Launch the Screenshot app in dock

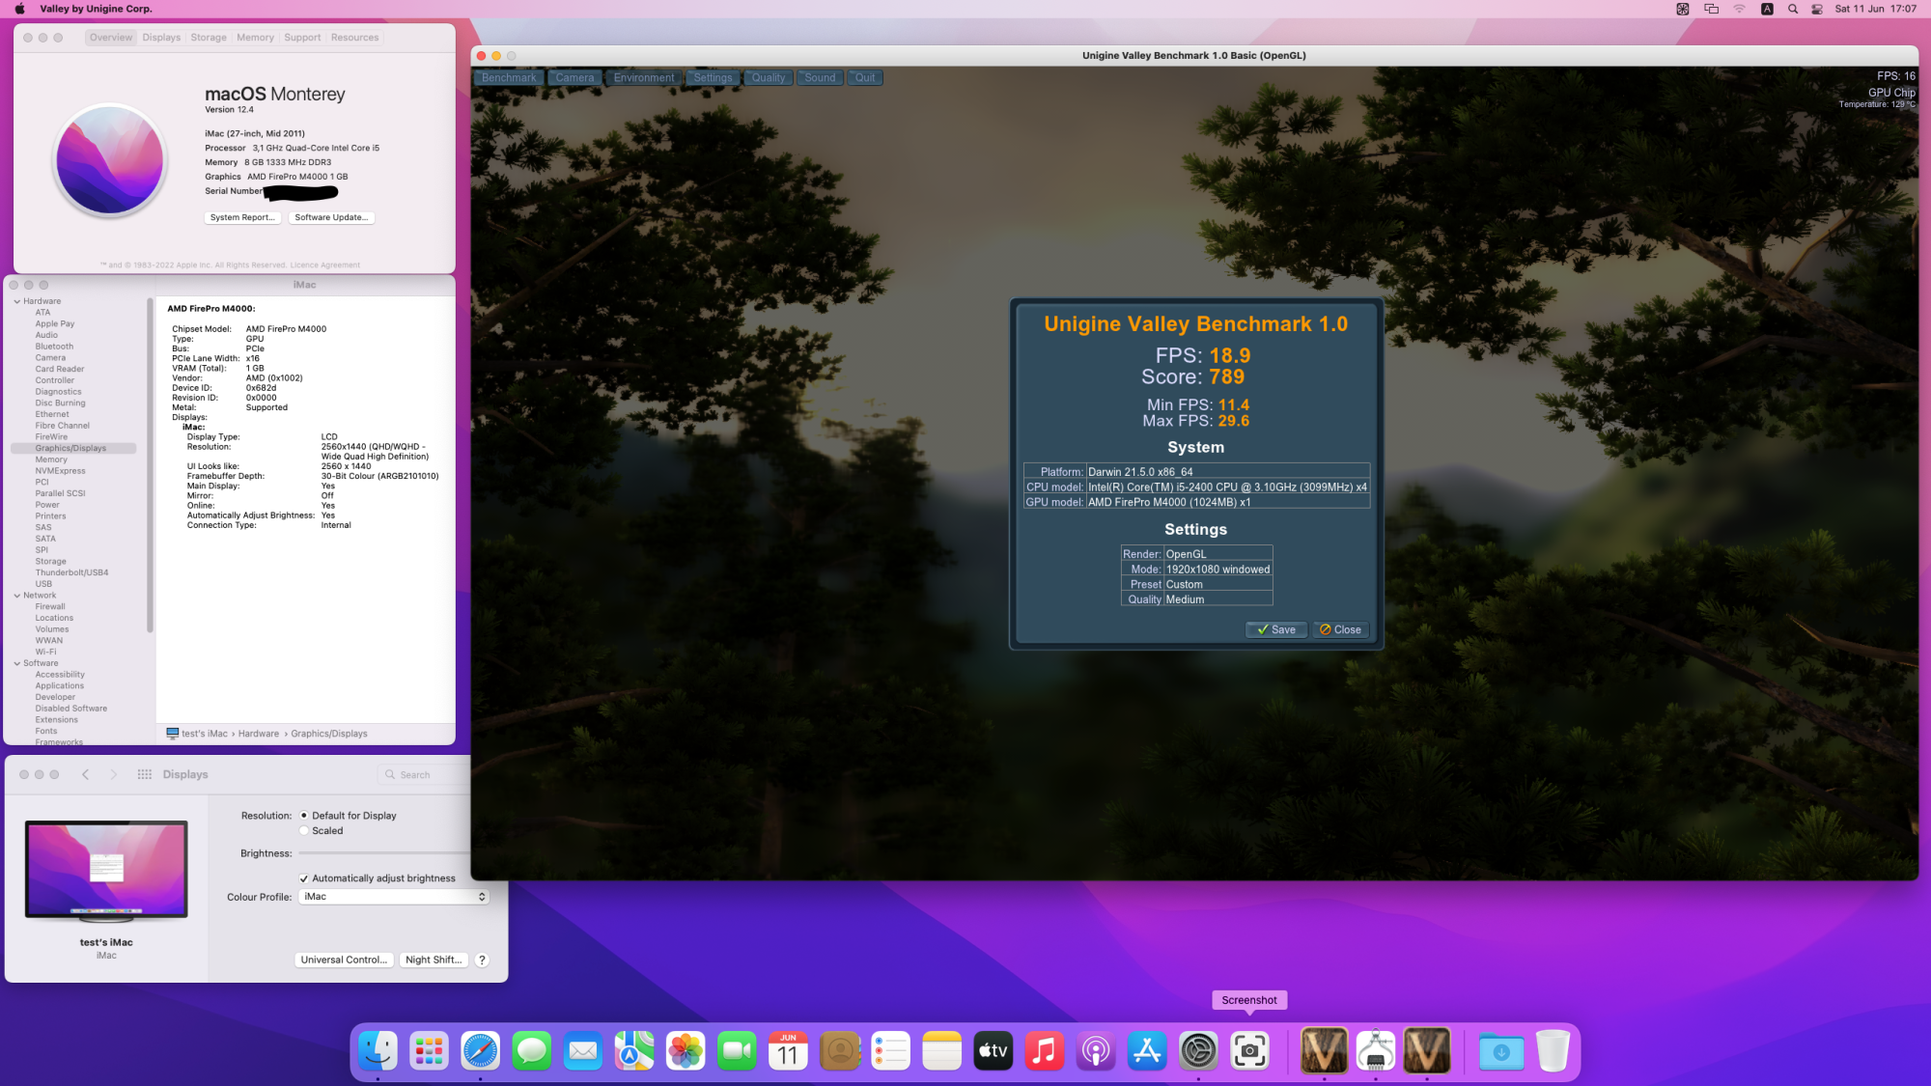[1249, 1051]
